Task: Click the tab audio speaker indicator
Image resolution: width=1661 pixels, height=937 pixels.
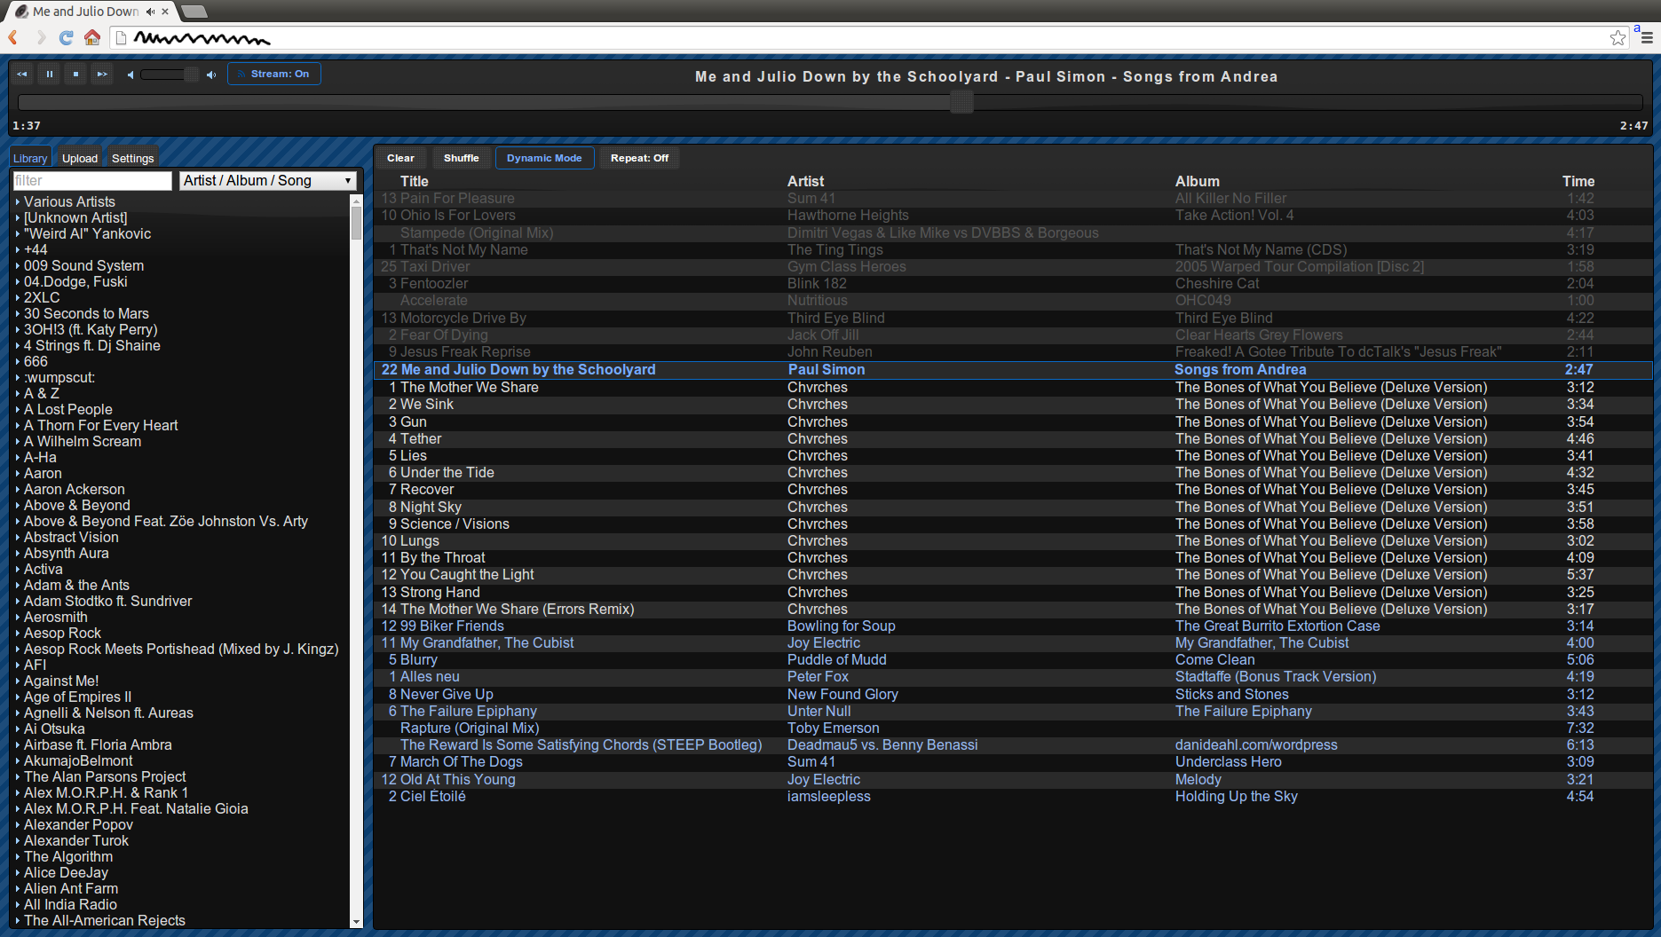Action: [150, 12]
